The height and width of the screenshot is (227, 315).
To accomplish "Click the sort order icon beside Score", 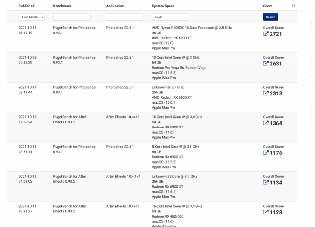I will click(x=293, y=6).
